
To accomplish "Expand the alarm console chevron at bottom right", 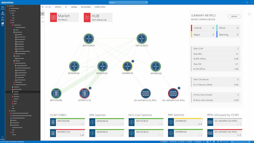I will (252, 142).
